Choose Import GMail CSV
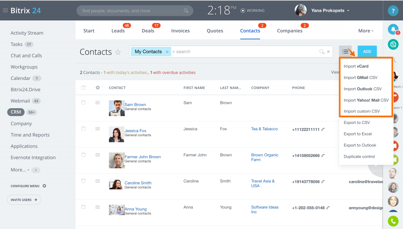 point(360,78)
